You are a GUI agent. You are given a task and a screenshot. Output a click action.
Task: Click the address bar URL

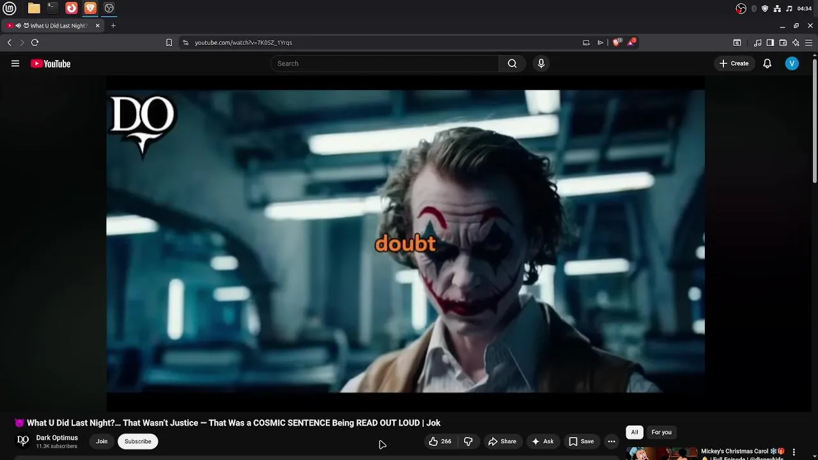pos(243,42)
